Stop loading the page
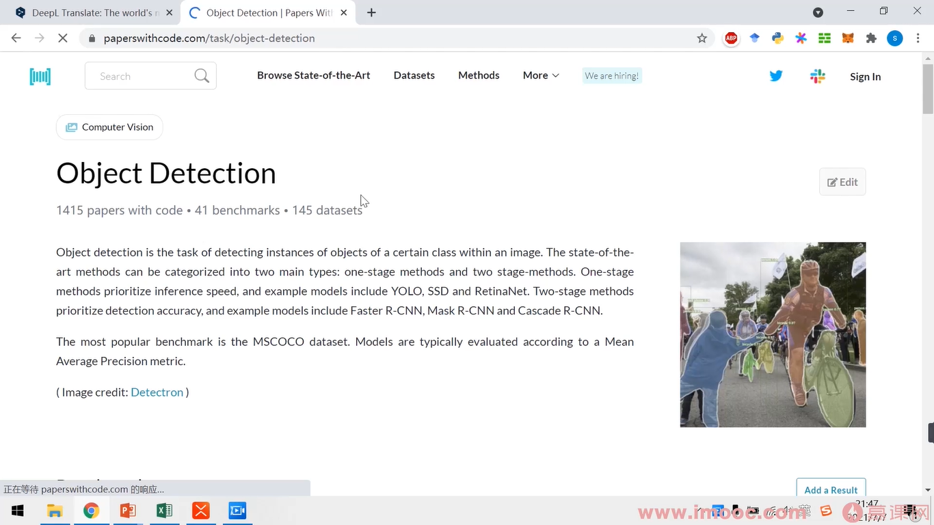Image resolution: width=934 pixels, height=525 pixels. pyautogui.click(x=62, y=38)
